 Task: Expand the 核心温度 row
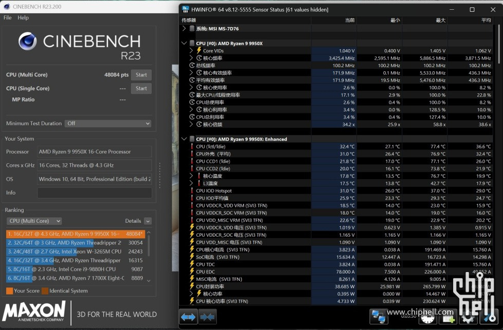pyautogui.click(x=191, y=176)
